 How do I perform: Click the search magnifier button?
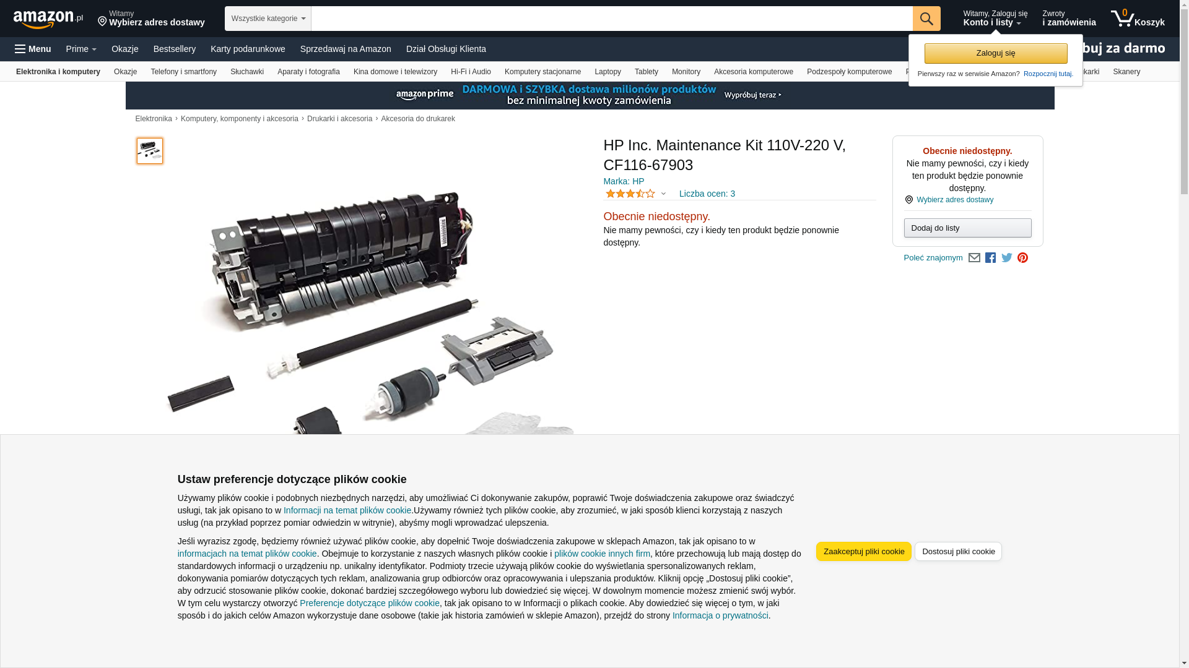coord(926,19)
